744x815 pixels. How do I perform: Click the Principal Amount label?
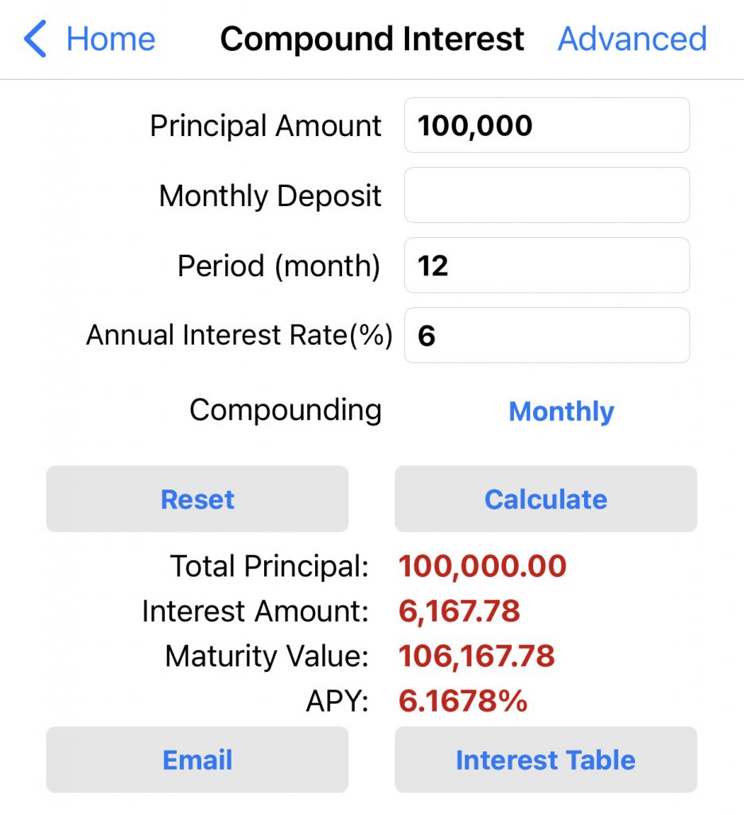(x=266, y=126)
